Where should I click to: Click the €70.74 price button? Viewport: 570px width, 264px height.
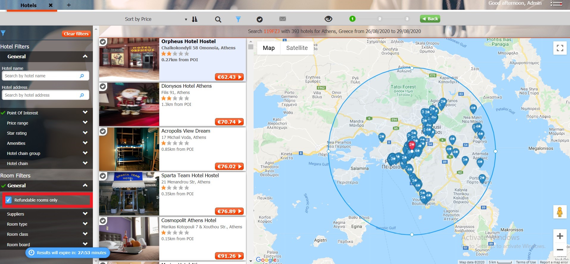(229, 122)
